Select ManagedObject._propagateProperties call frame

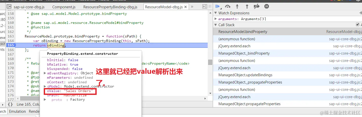[x=287, y=82]
